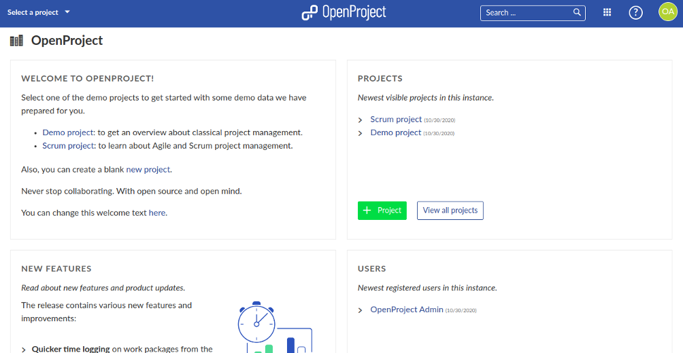Viewport: 683px width, 353px height.
Task: Expand the Demo project chevron in Projects
Action: pyautogui.click(x=361, y=133)
